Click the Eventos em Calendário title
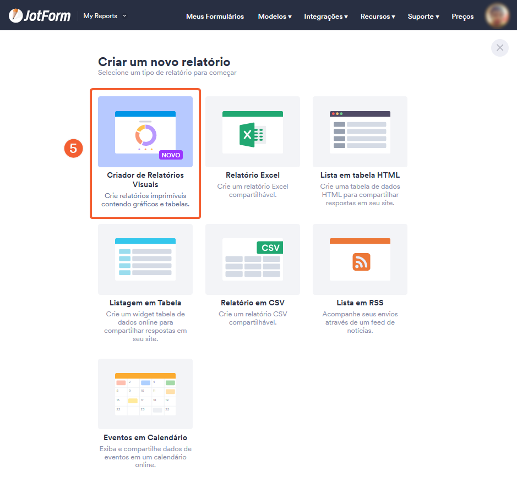This screenshot has width=517, height=477. pyautogui.click(x=145, y=437)
